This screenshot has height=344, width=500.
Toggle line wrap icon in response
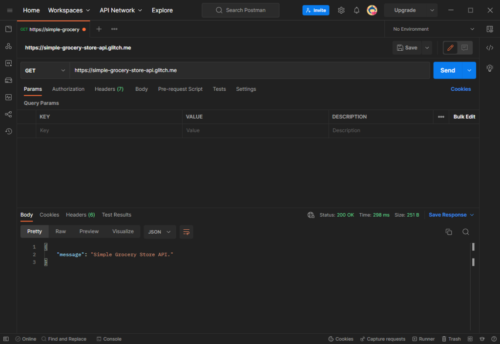pos(186,232)
